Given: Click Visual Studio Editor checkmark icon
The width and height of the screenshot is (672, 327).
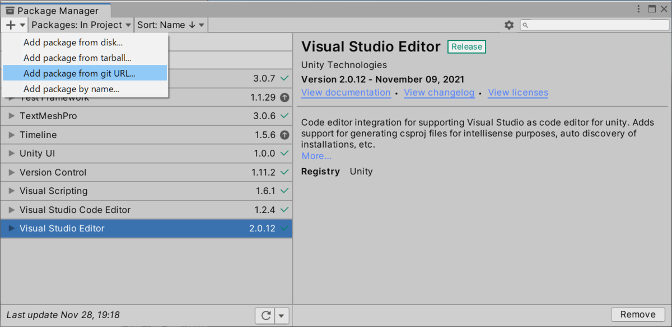Looking at the screenshot, I should tap(284, 228).
